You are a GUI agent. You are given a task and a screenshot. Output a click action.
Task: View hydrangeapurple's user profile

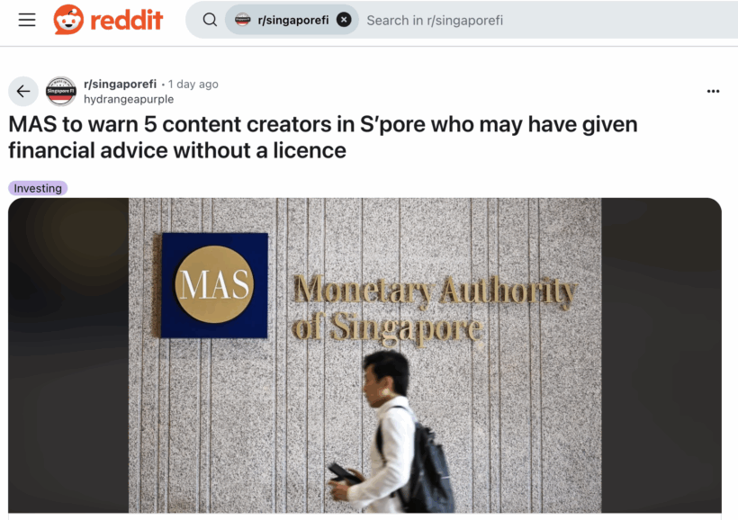pyautogui.click(x=129, y=99)
